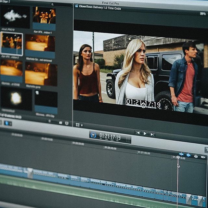The height and width of the screenshot is (208, 208).
Task: Select the white cloud clip thumbnail
Action: click(15, 17)
